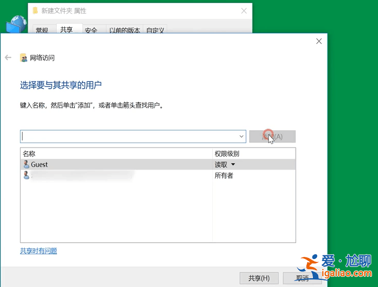The width and height of the screenshot is (378, 287).
Task: Close the Network access dialog
Action: click(319, 41)
